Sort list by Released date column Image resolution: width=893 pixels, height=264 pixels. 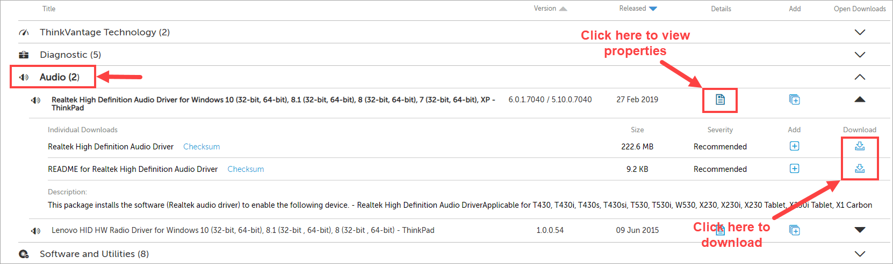pyautogui.click(x=638, y=9)
